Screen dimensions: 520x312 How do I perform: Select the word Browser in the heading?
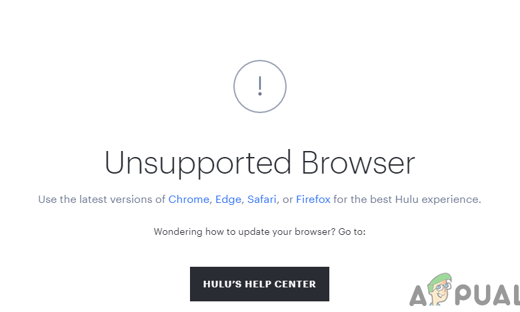coord(358,163)
